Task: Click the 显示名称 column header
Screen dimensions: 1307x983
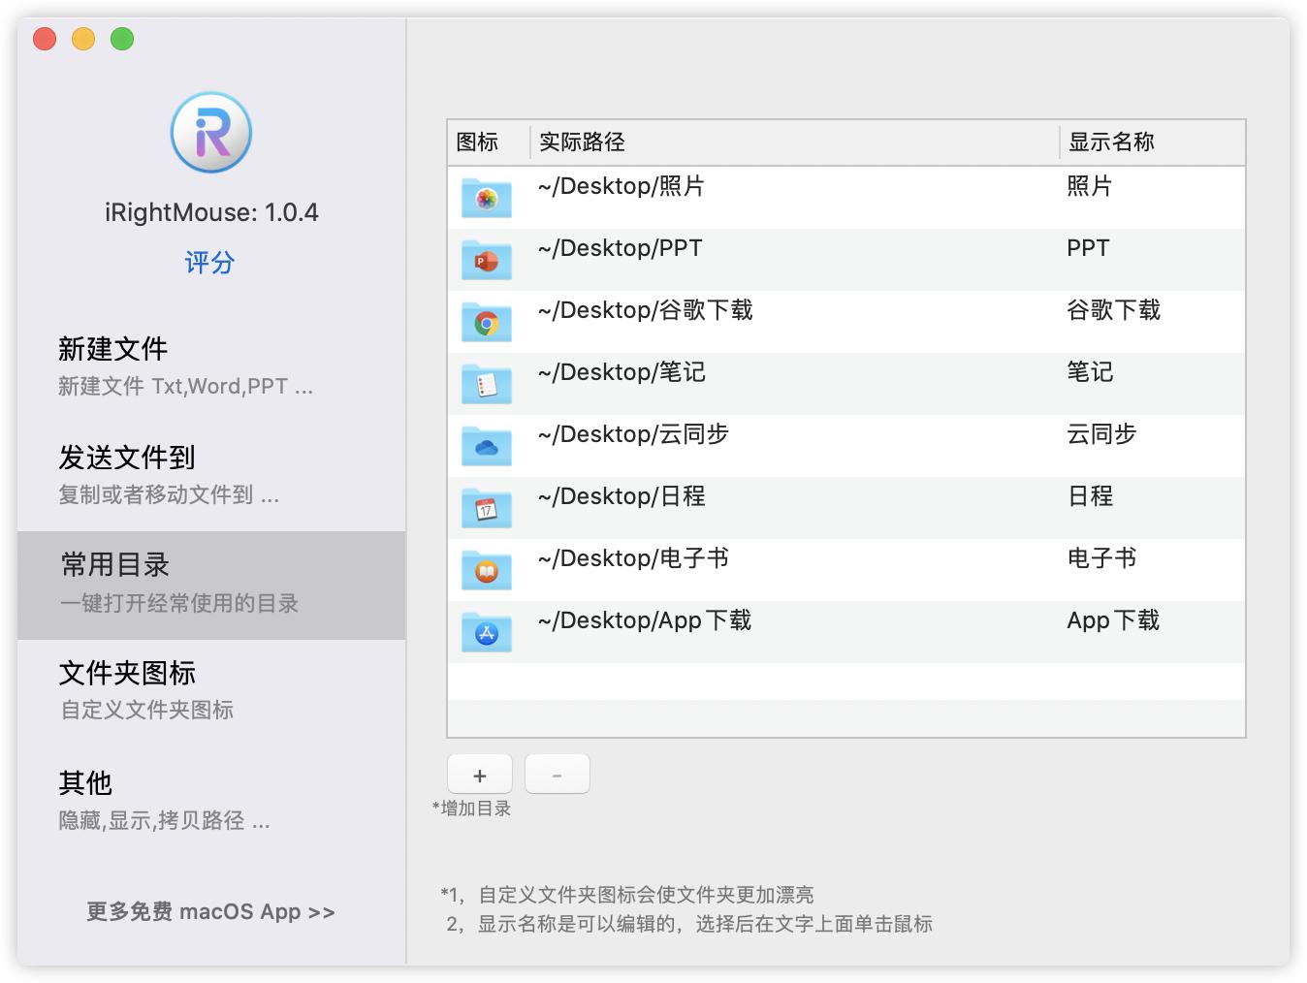Action: 1112,142
